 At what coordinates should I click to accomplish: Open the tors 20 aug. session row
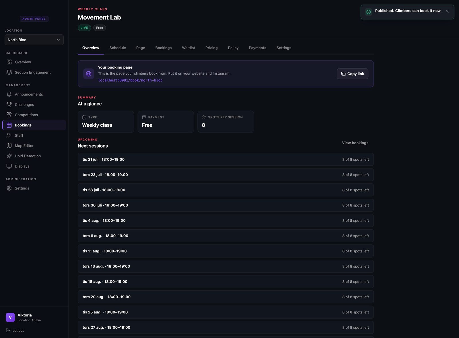click(226, 297)
